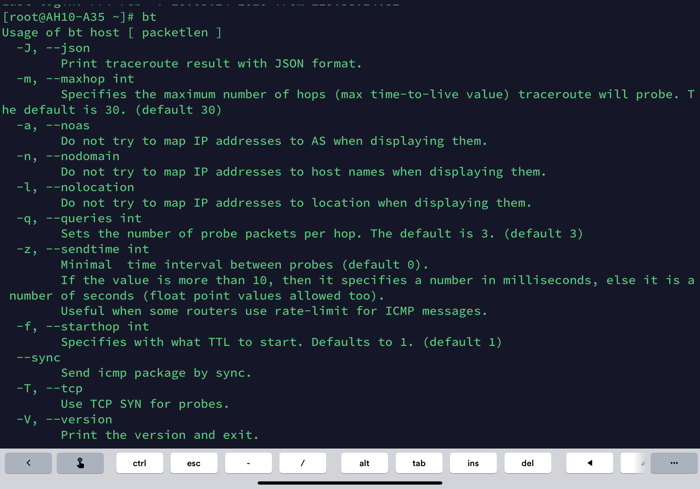This screenshot has height=489, width=700.
Task: Tap the tab key
Action: point(419,463)
